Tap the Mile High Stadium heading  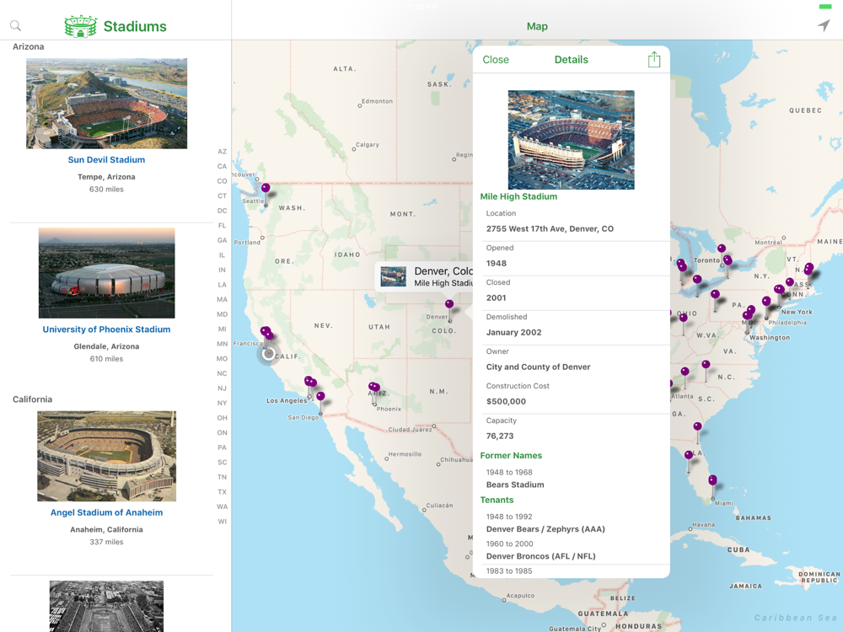[518, 196]
